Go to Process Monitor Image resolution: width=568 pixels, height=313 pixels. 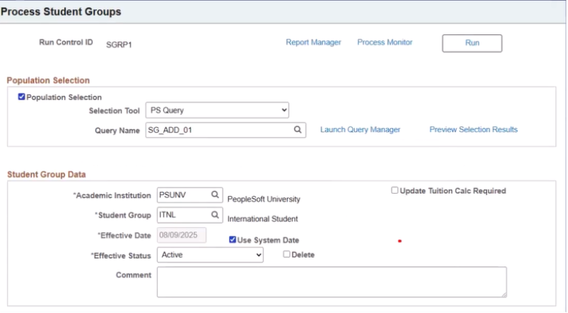[384, 42]
